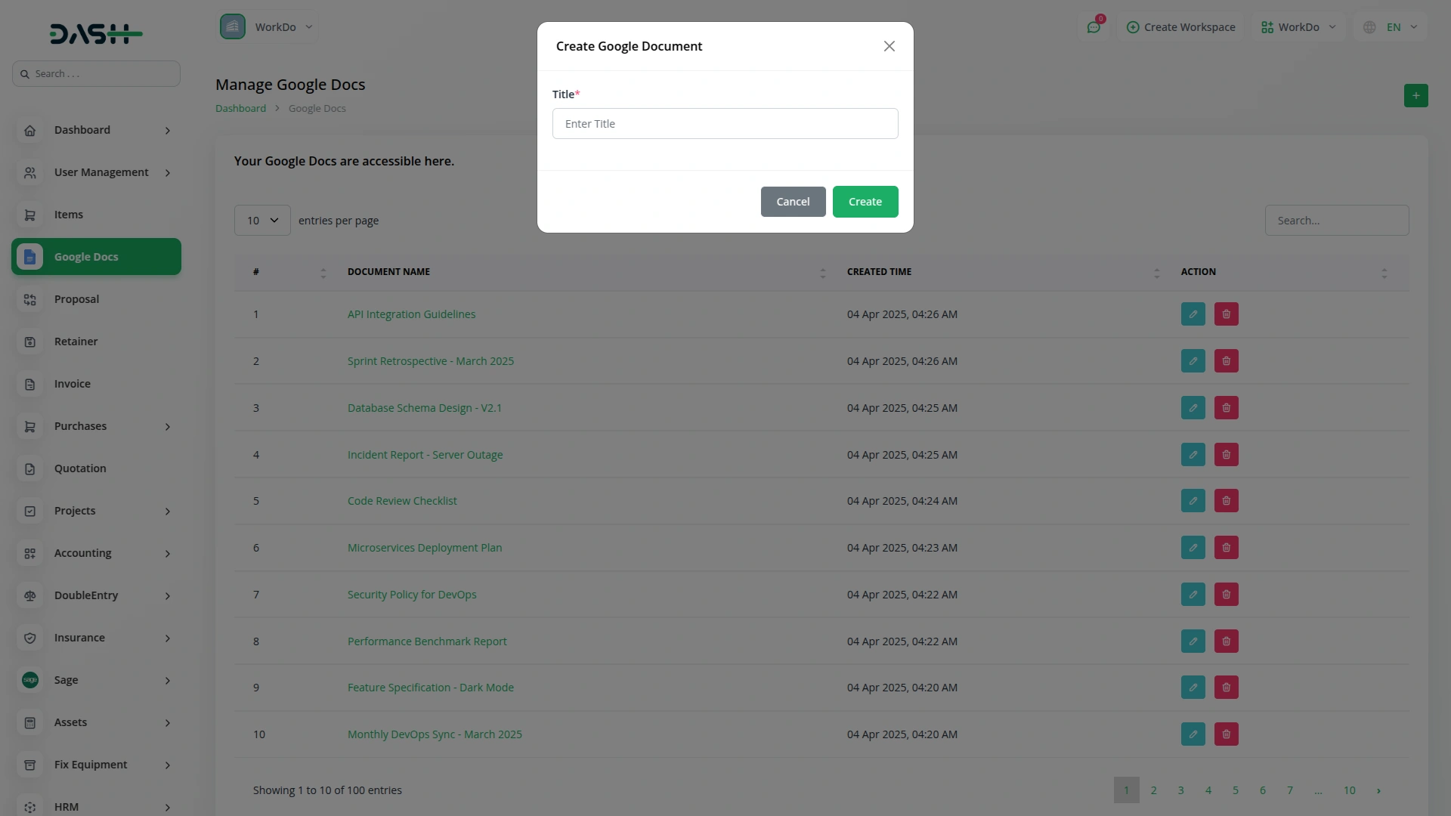Open the Dashboard via its home icon
1451x816 pixels.
[29, 130]
